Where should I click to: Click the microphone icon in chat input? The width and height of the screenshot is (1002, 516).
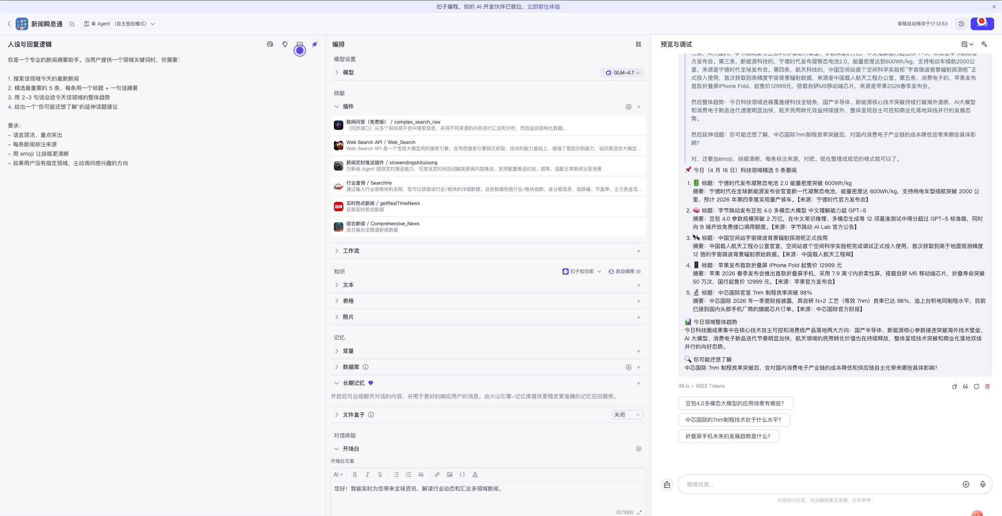coord(982,484)
